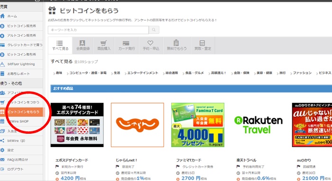Viewport: 332px width, 181px height.
Task: Open アルトコイン販売所 in the sidebar
Action: tap(21, 35)
